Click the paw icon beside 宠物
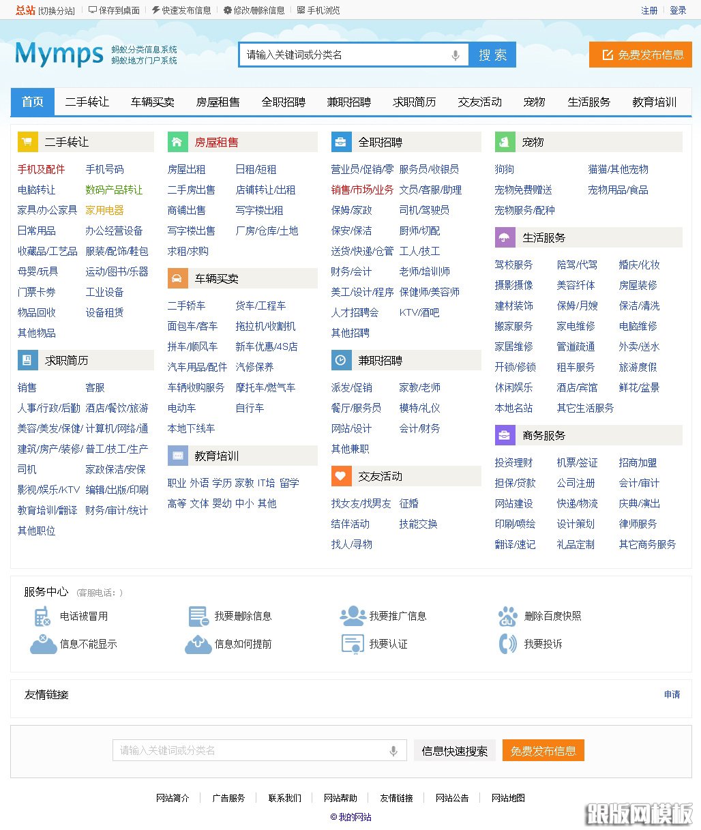Image resolution: width=701 pixels, height=830 pixels. coord(505,142)
